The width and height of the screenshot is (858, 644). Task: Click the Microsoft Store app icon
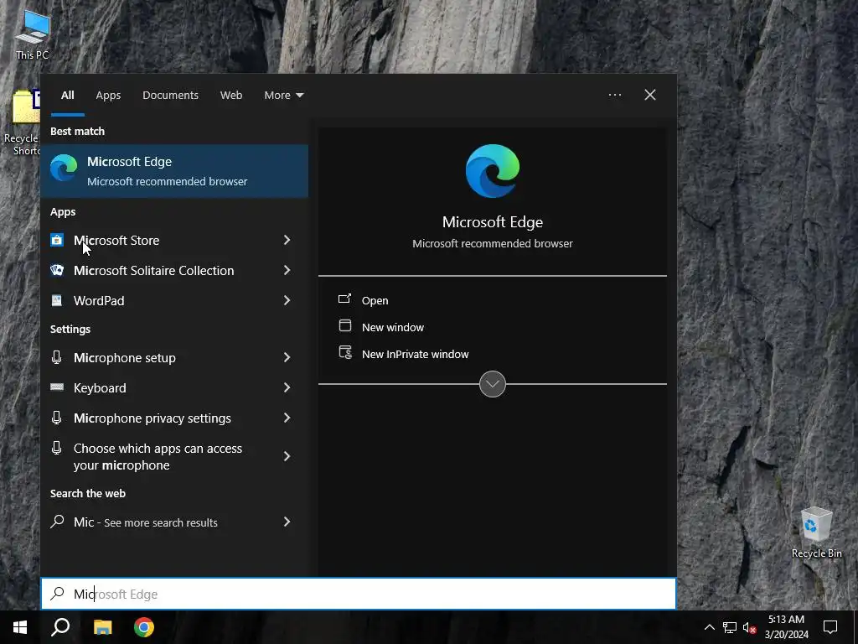click(57, 240)
